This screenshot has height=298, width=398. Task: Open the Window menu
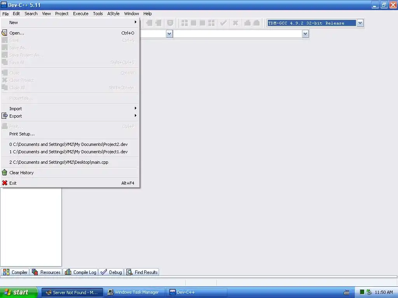coord(131,14)
